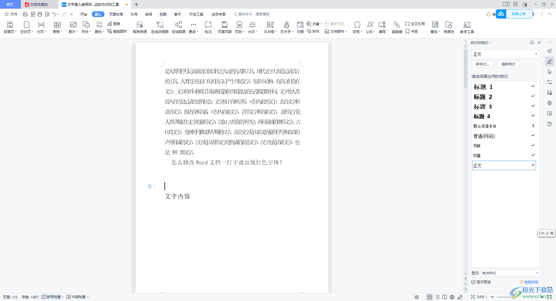Insert a formula (公式)
This screenshot has height=301, width=556.
coord(370,27)
